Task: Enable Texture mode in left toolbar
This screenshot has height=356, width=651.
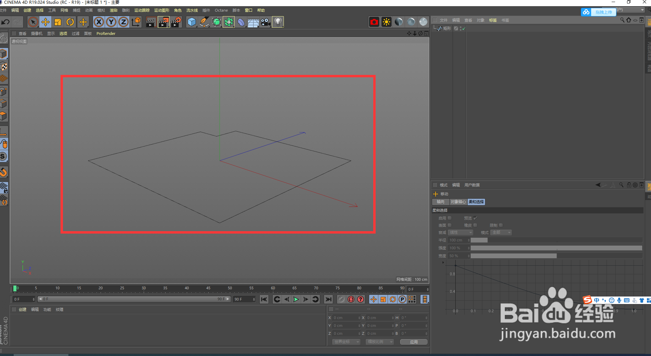Action: [4, 66]
